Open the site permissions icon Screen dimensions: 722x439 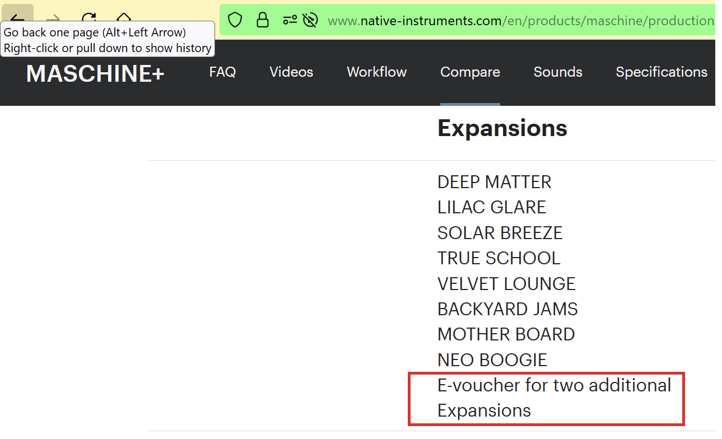click(x=290, y=21)
